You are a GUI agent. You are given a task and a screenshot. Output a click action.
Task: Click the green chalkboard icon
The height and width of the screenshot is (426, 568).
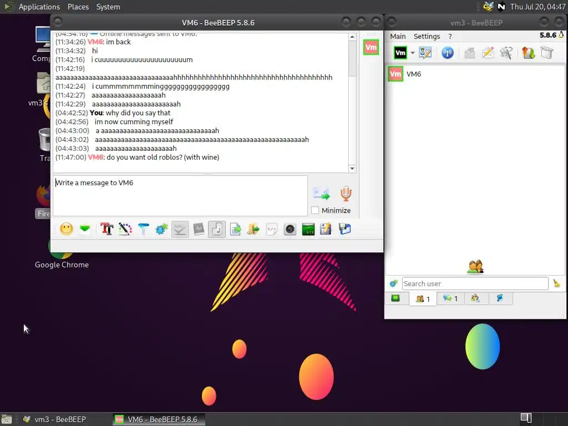(x=308, y=229)
